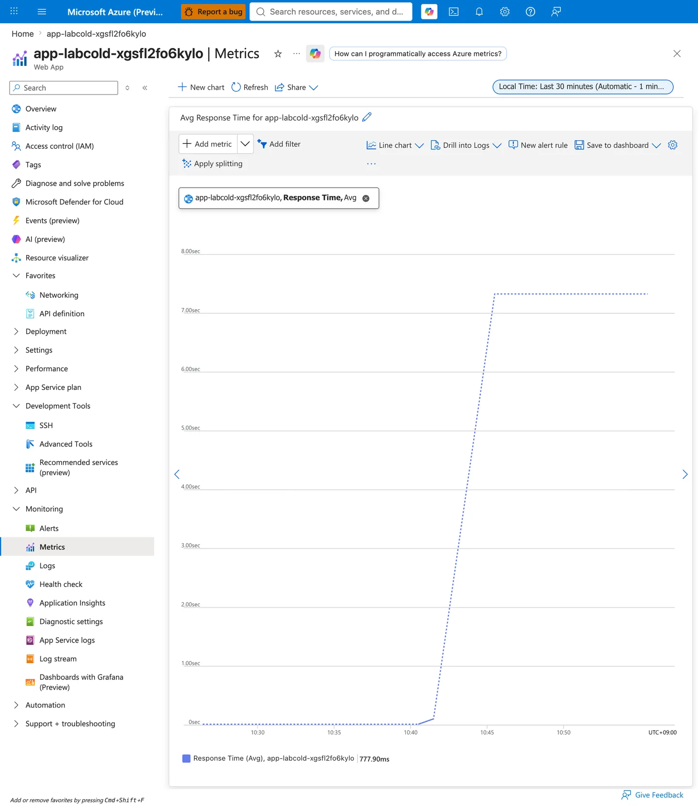The height and width of the screenshot is (806, 698).
Task: Click the global search resources box
Action: click(331, 12)
